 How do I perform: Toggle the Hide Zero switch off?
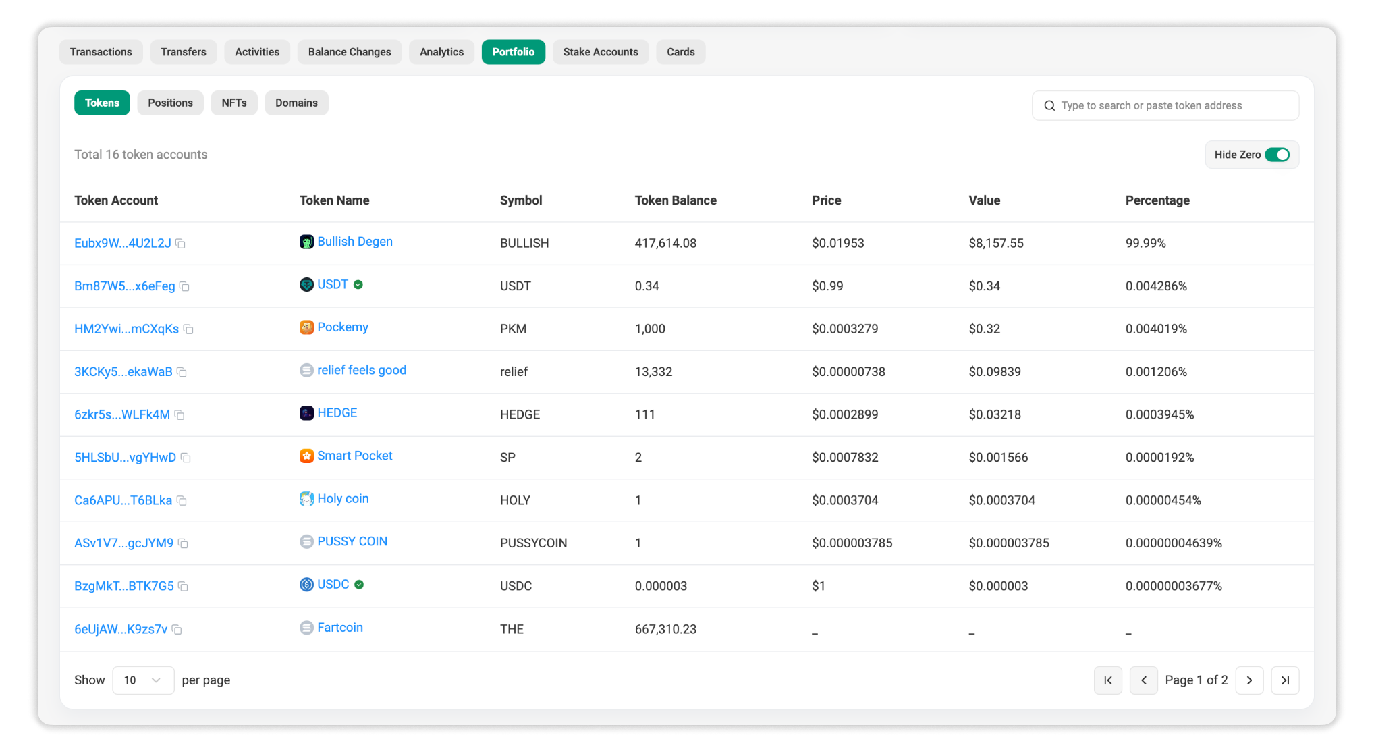(1277, 155)
